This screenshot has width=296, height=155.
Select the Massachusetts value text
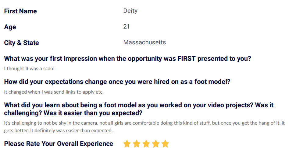144,42
